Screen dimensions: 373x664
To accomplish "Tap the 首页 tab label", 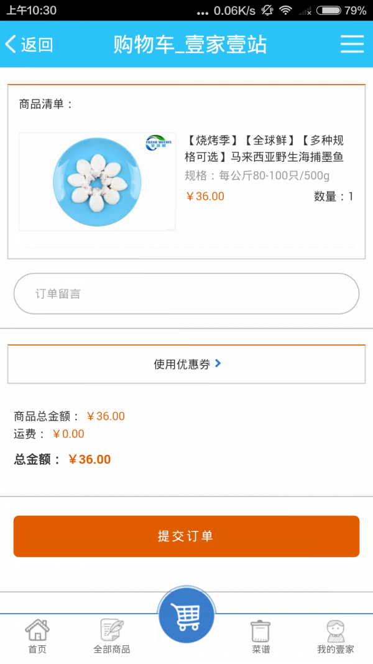I will click(37, 650).
